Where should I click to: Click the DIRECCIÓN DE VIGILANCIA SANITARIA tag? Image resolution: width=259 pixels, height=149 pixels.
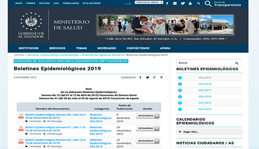(44, 61)
